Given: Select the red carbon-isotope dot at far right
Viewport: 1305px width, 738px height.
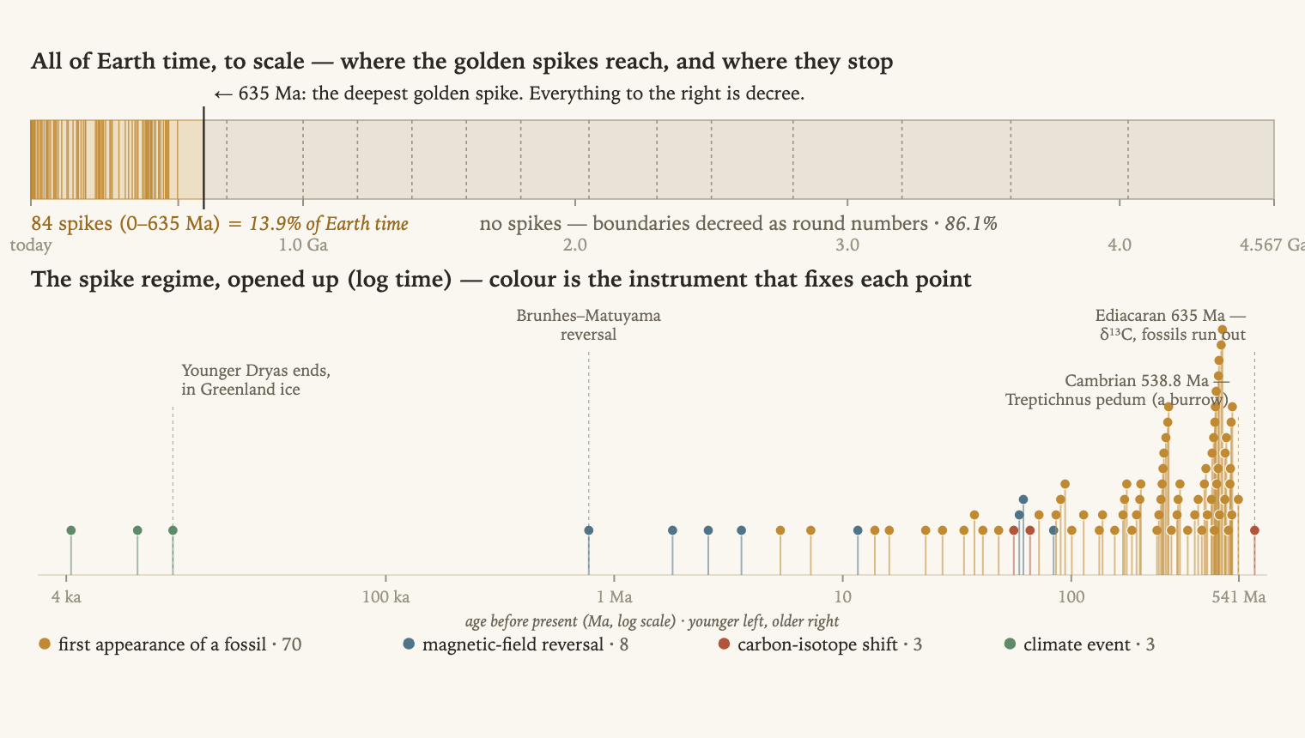Looking at the screenshot, I should coord(1254,530).
